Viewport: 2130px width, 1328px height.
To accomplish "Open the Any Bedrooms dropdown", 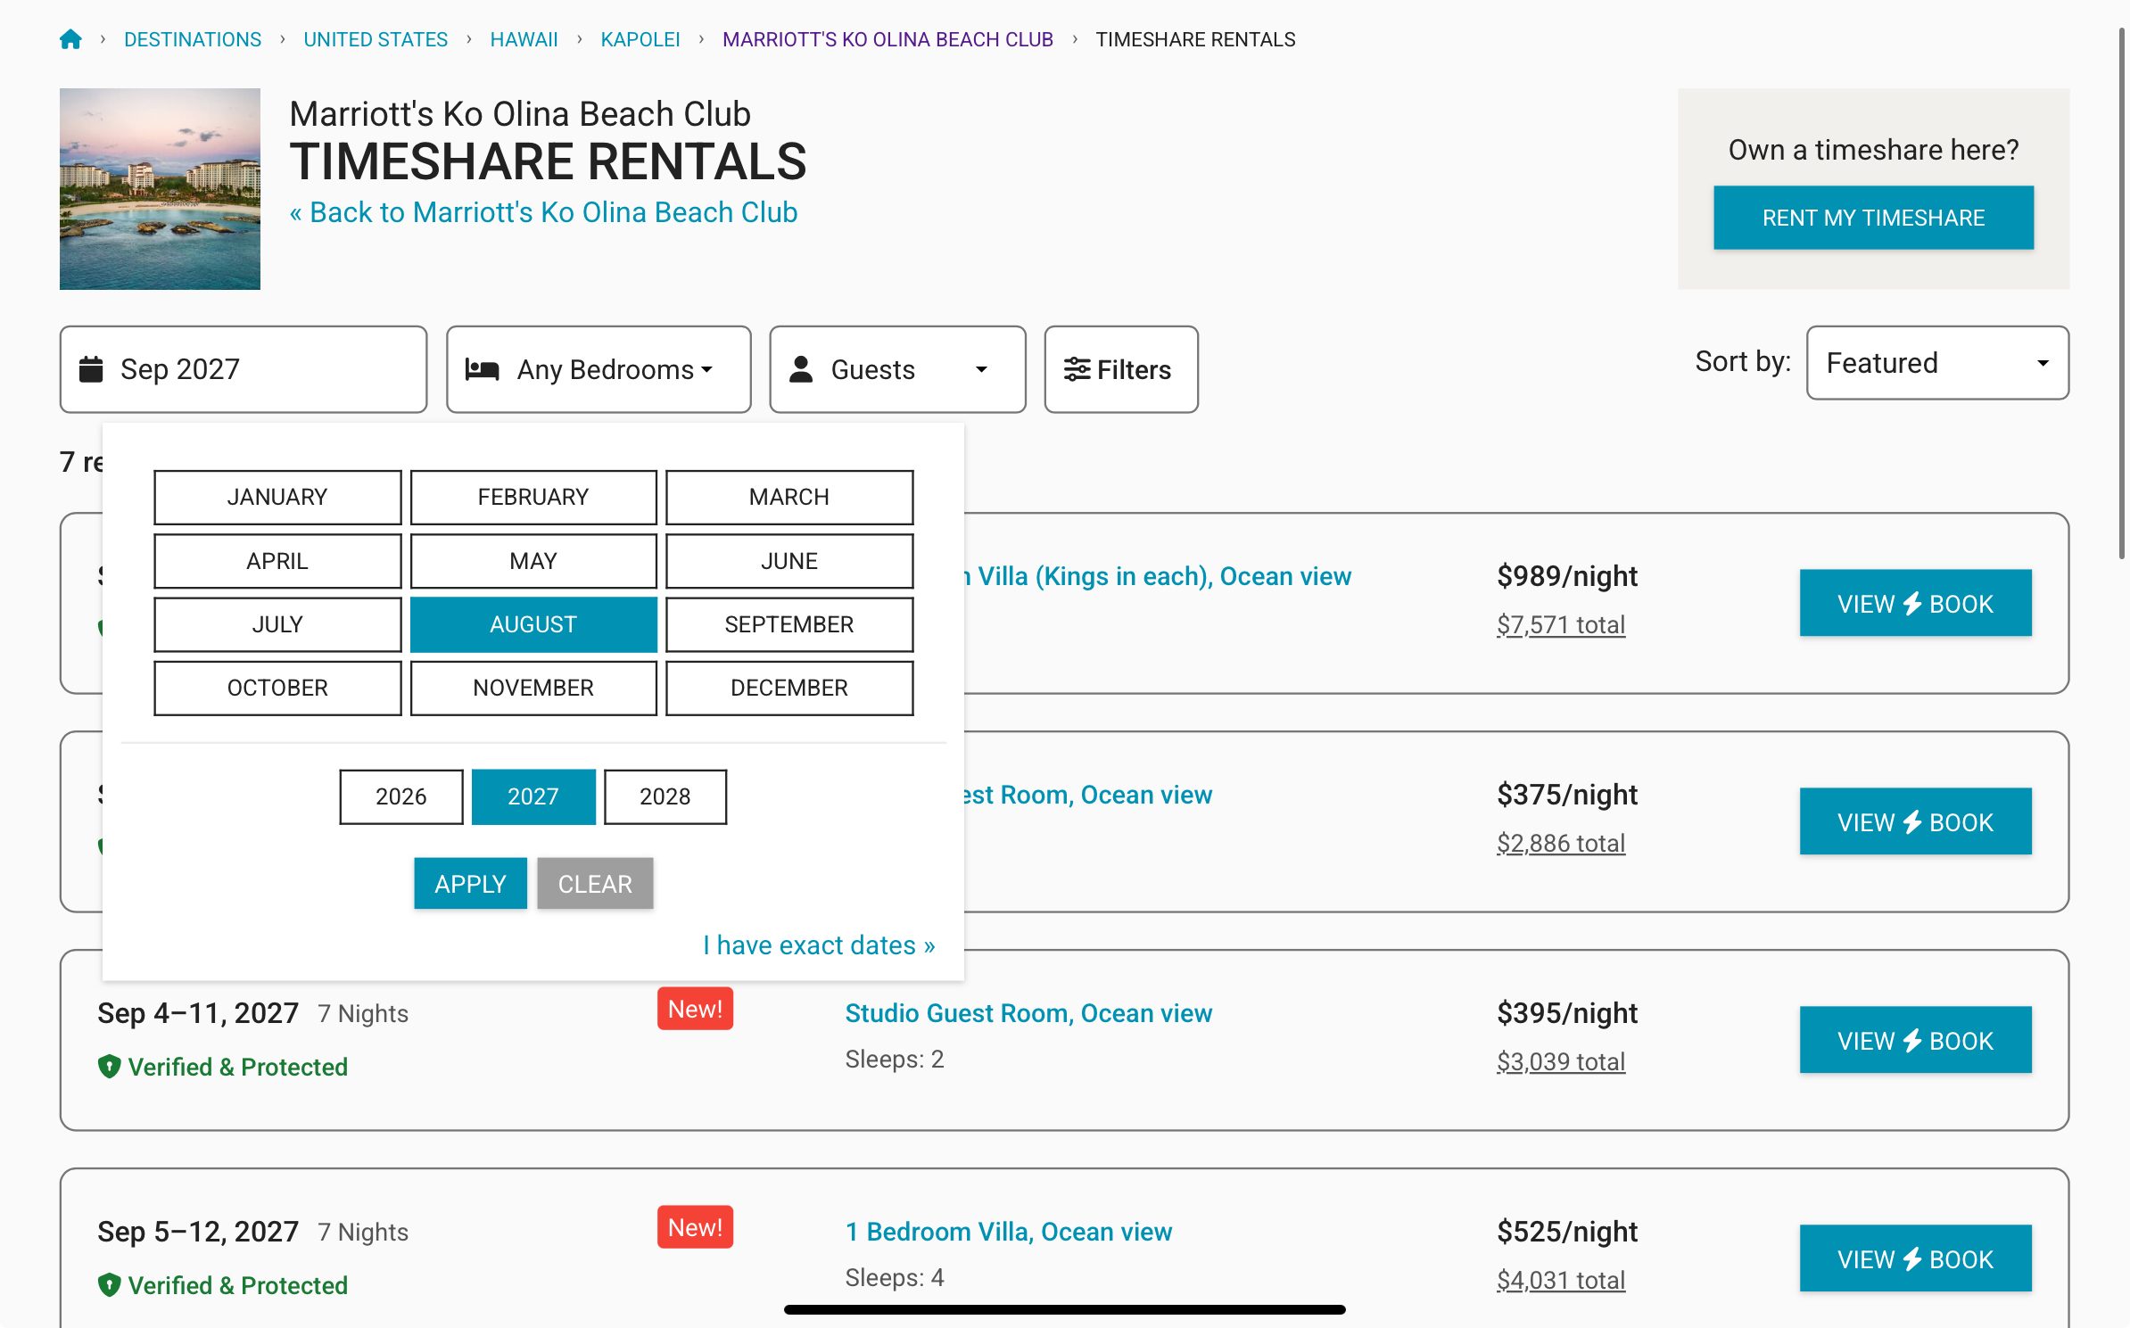I will click(x=599, y=369).
